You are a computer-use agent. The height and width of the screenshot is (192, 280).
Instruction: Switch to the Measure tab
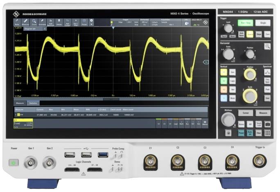(20, 103)
